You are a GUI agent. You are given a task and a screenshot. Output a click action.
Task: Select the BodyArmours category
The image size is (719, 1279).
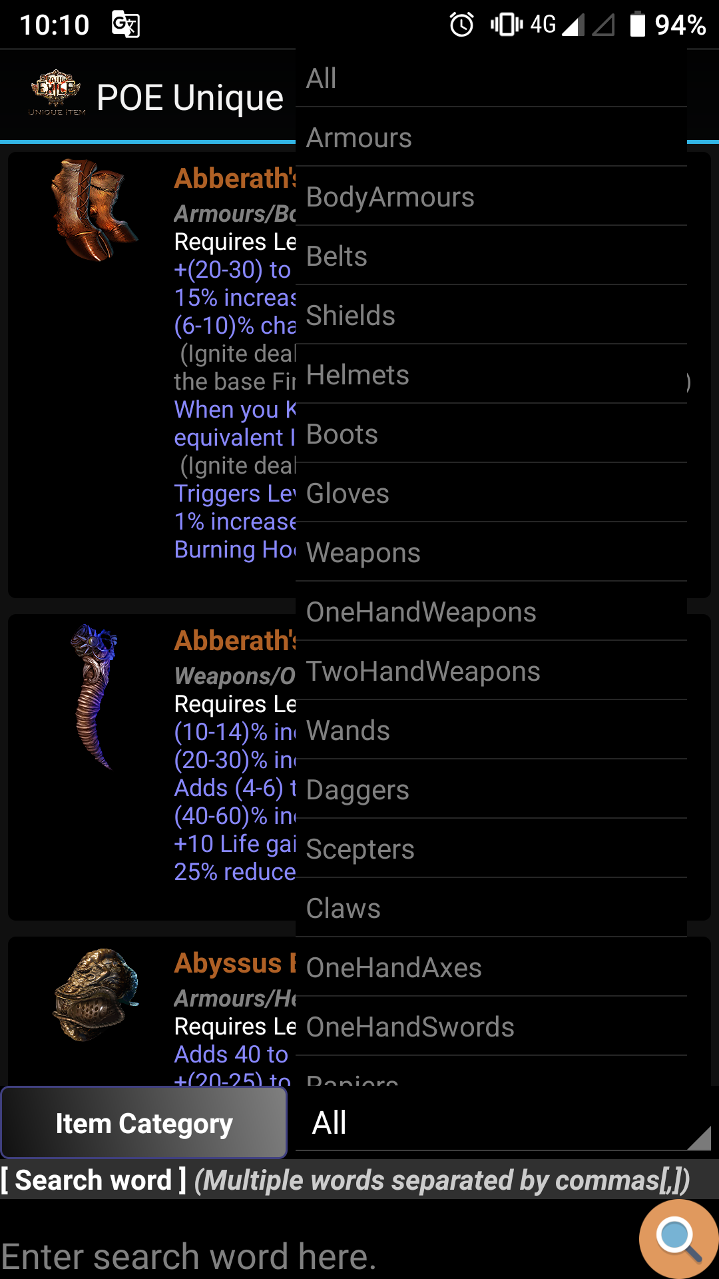(491, 197)
